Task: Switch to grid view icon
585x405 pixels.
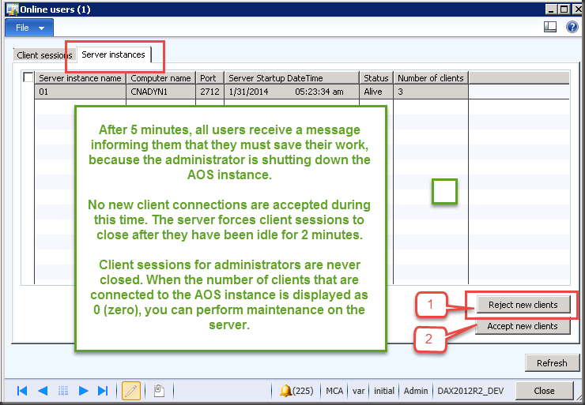Action: click(x=63, y=391)
